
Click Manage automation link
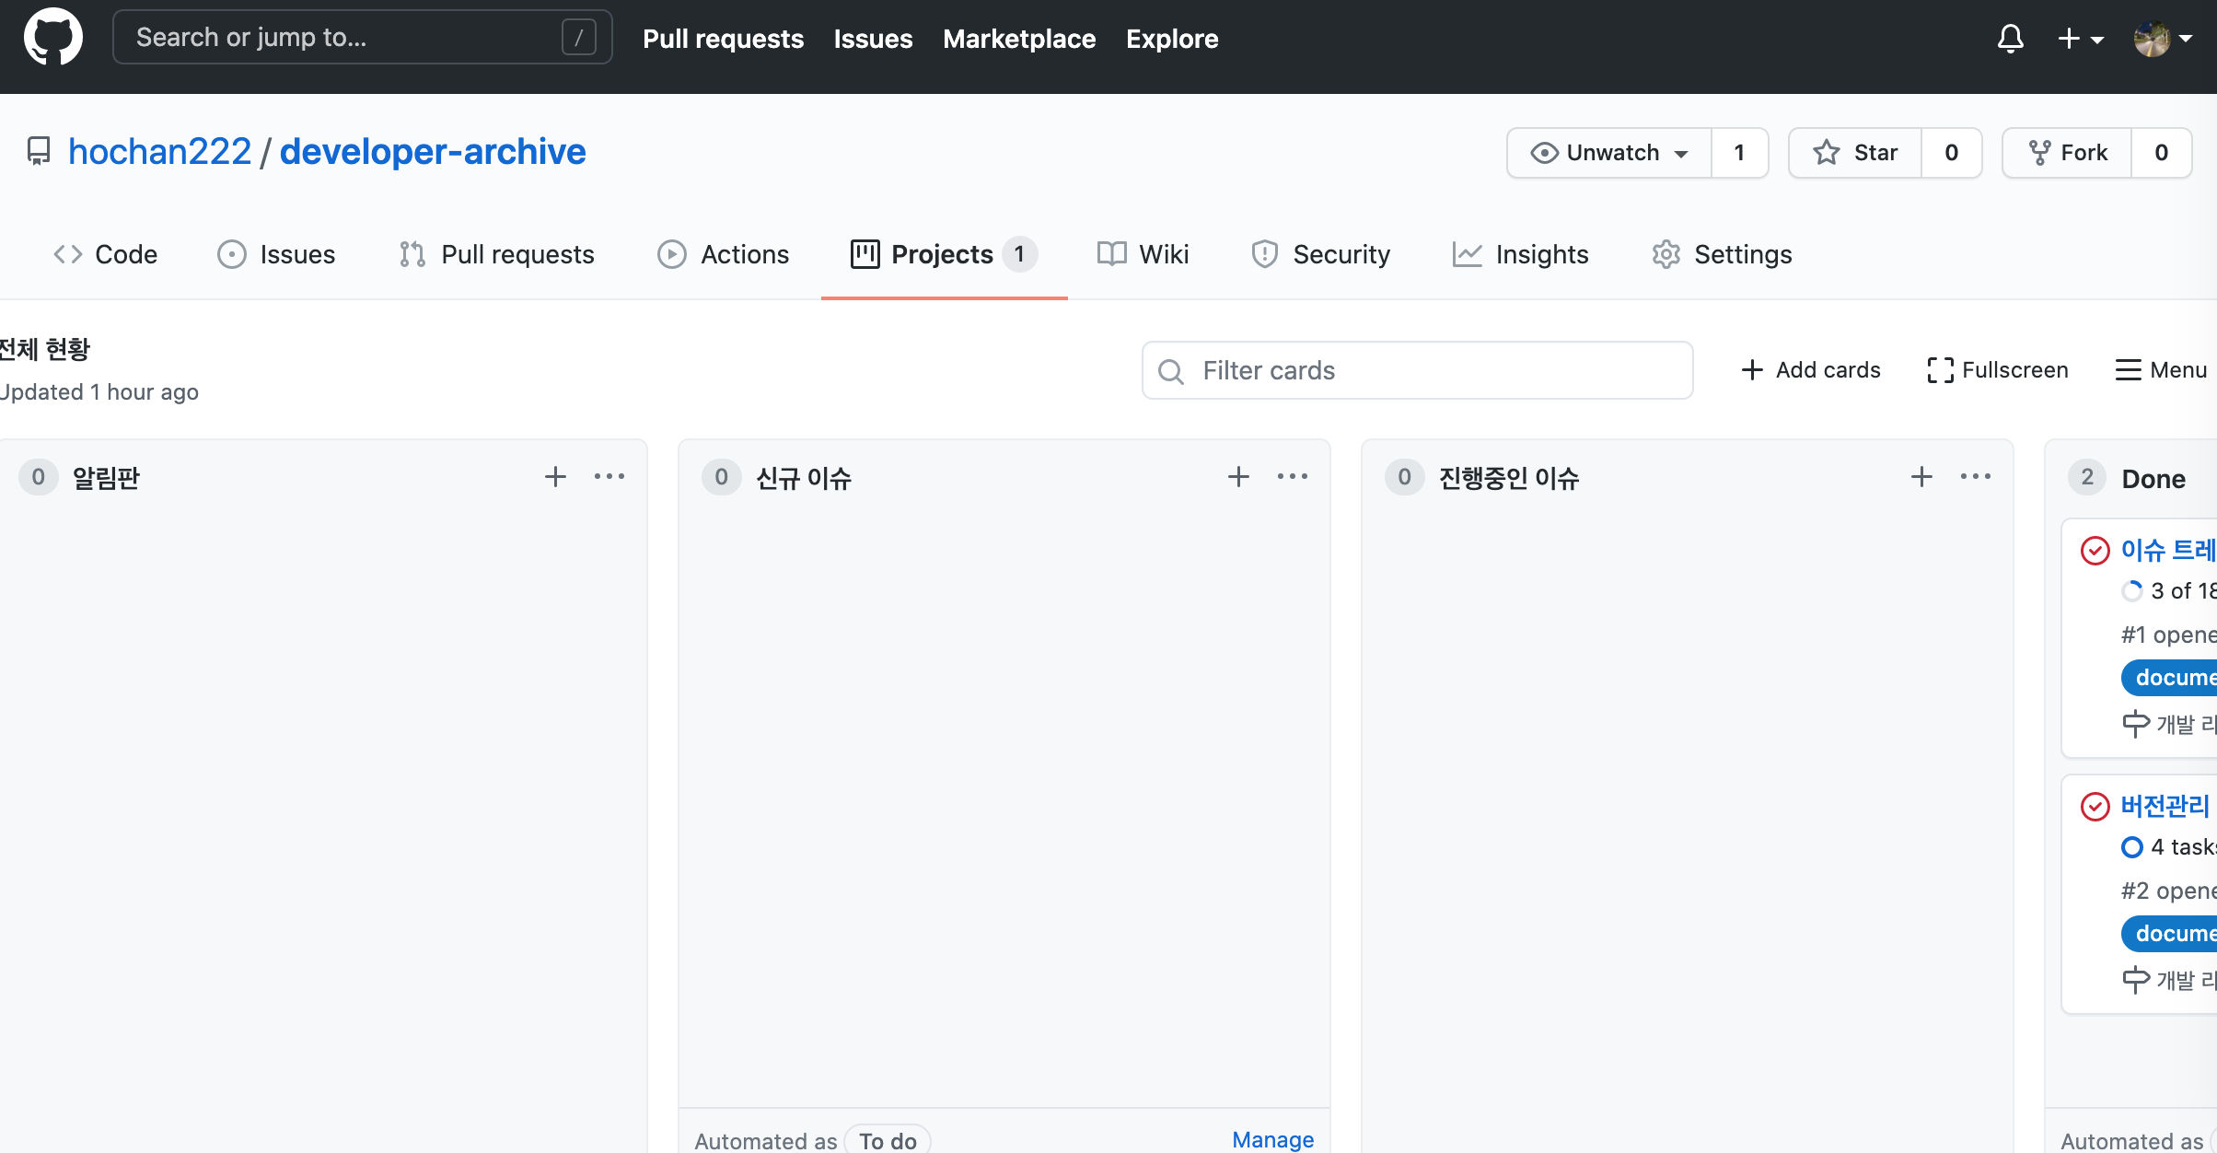click(1272, 1139)
